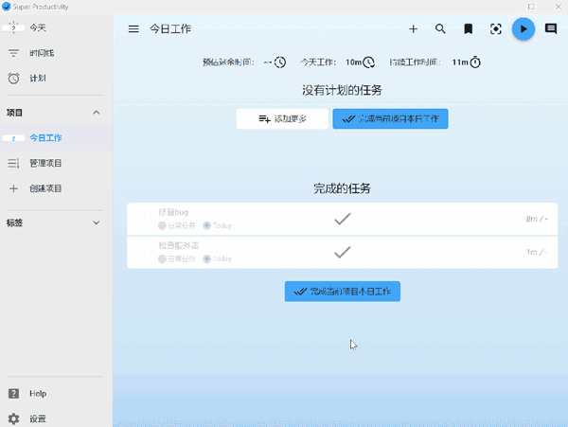
Task: Uncheck the completed 检查服务器 task checkmark
Action: [343, 252]
